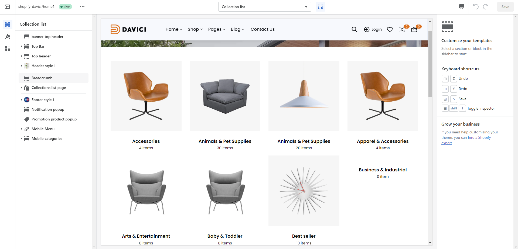Click the search magnifier in store header

354,29
